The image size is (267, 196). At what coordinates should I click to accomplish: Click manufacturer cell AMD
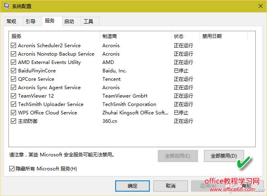point(108,62)
